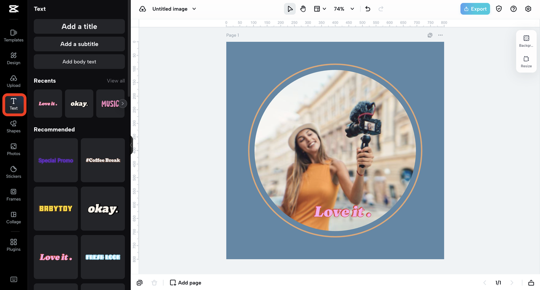Image resolution: width=540 pixels, height=290 pixels.
Task: Choose the BABYTOY text style preset
Action: [x=56, y=209]
